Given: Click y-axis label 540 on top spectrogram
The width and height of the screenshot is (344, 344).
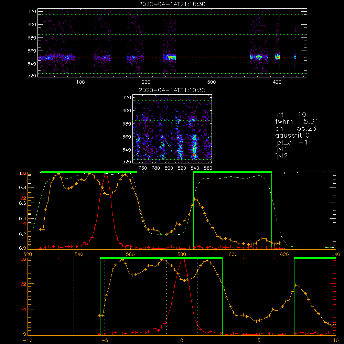Looking at the screenshot, I should coord(32,64).
